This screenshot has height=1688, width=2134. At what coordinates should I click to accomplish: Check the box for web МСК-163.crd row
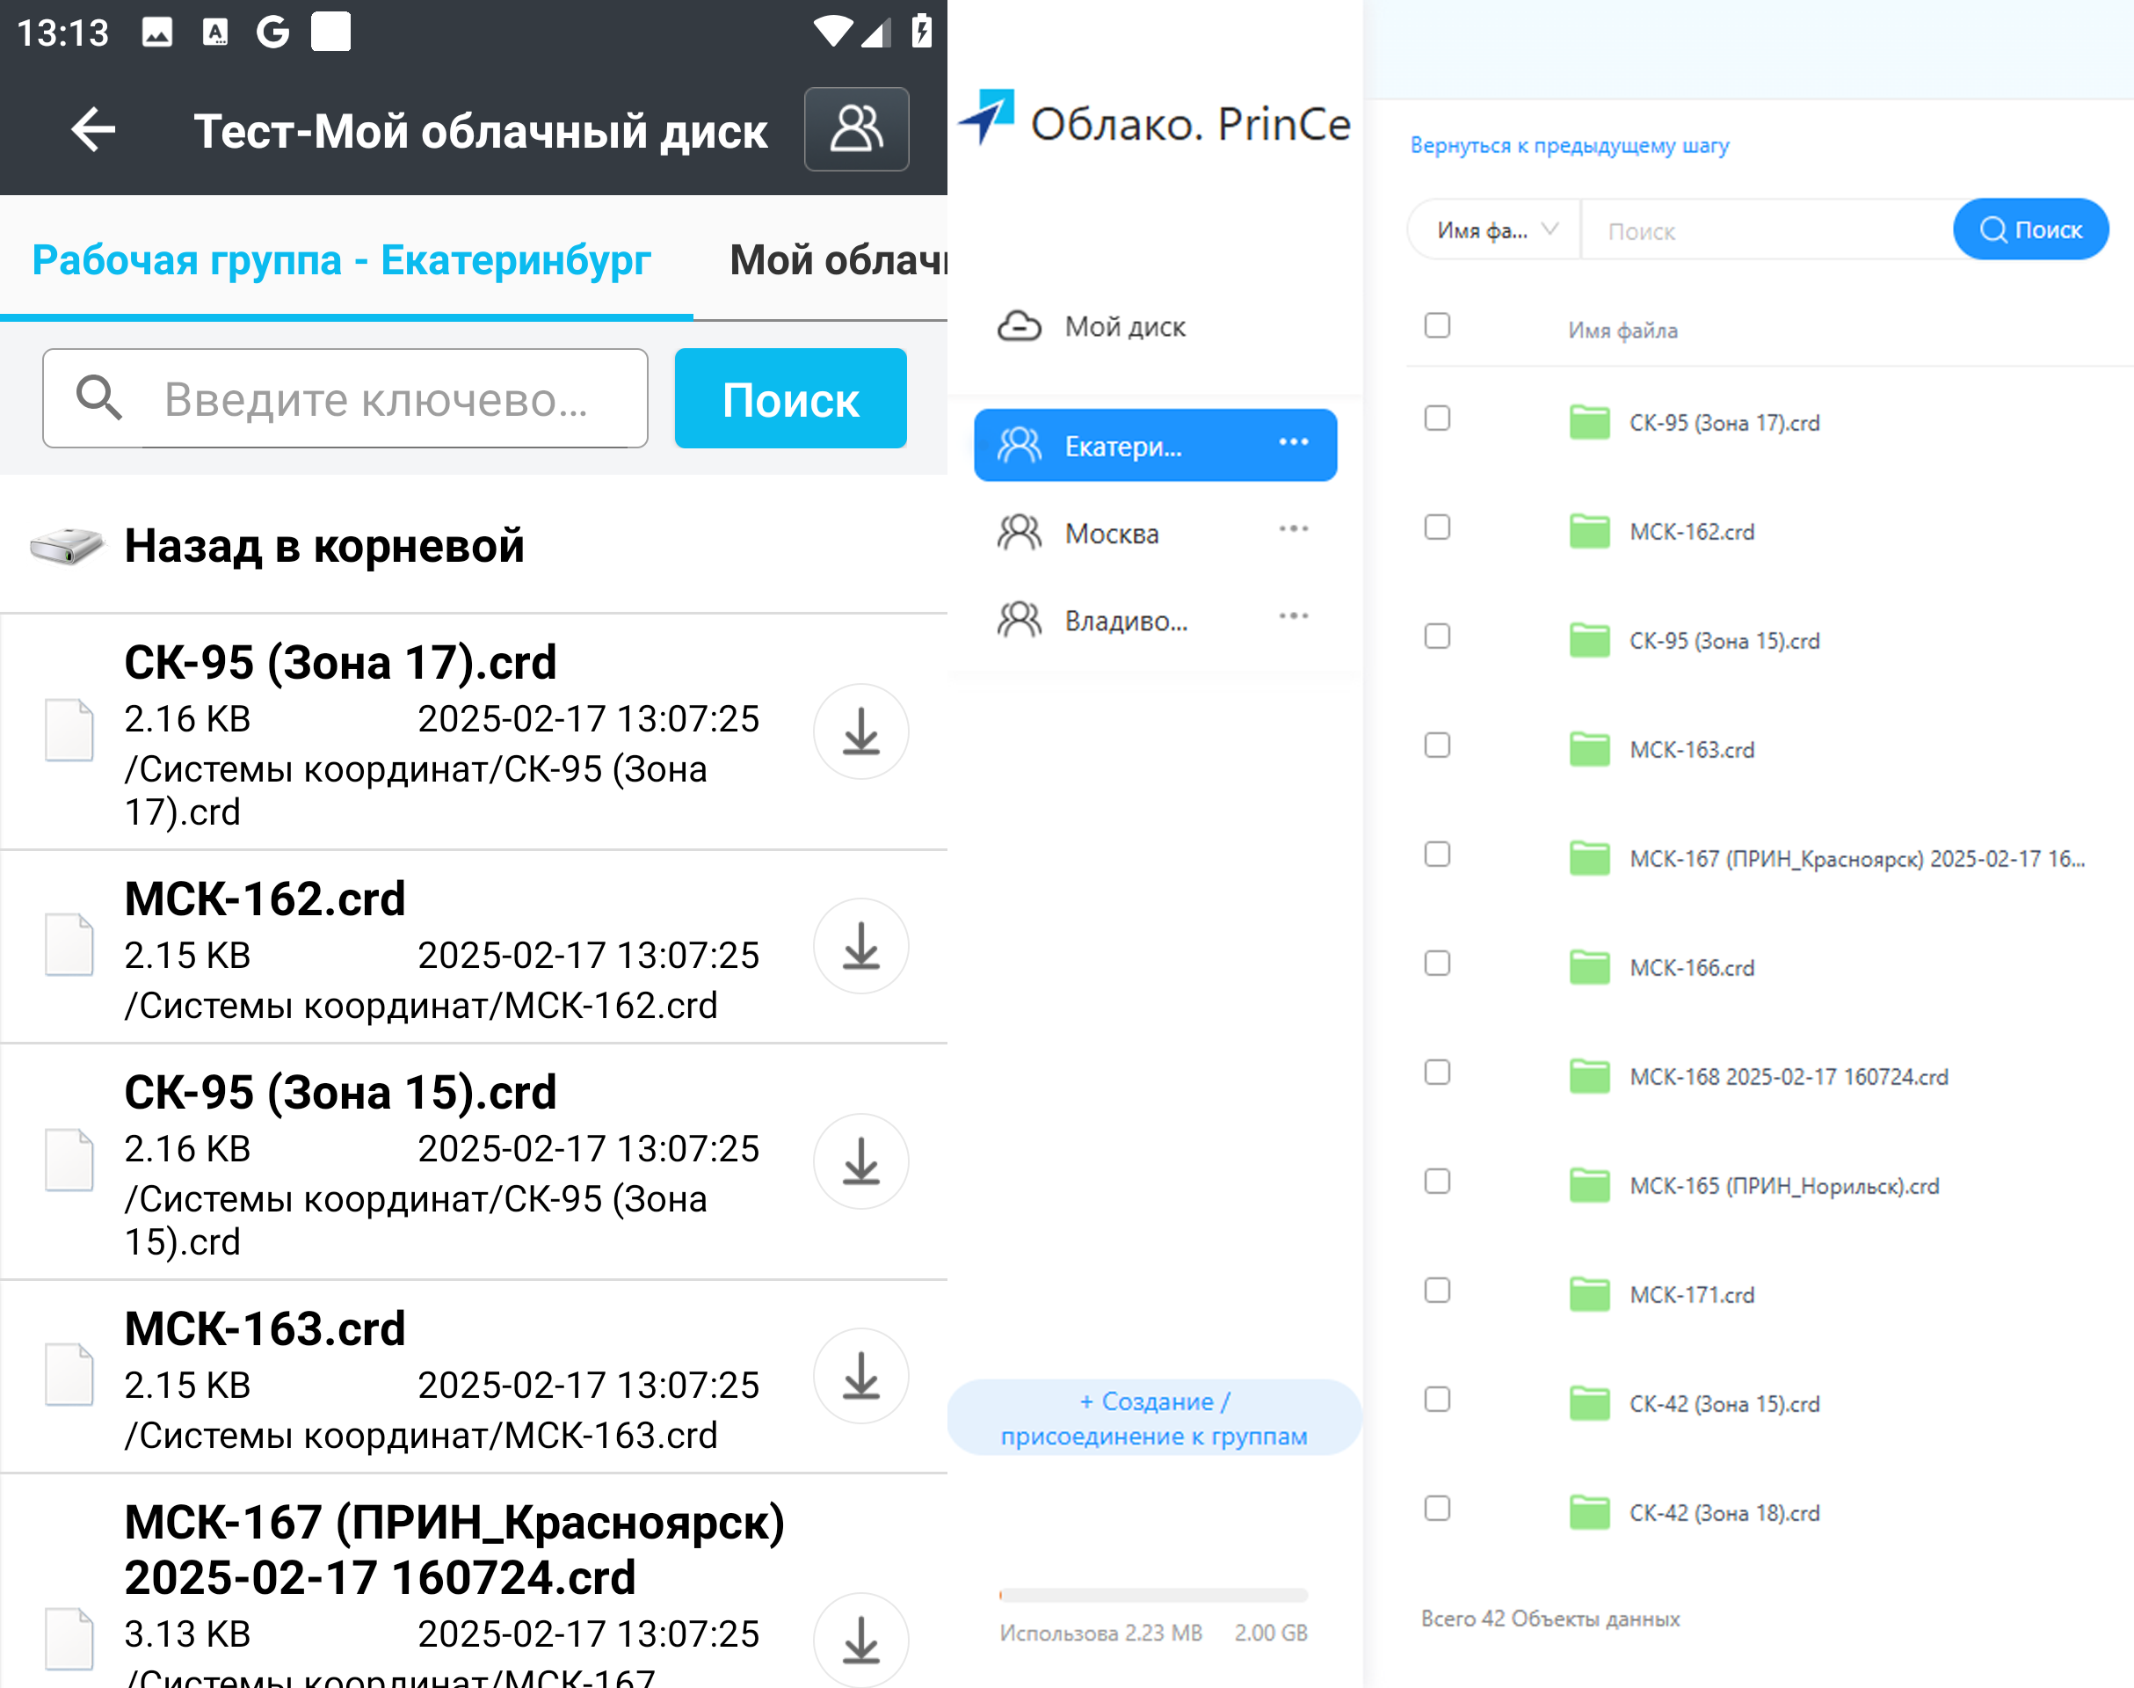(1438, 746)
